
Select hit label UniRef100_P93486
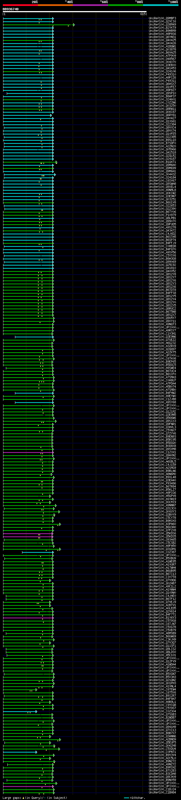(162, 484)
